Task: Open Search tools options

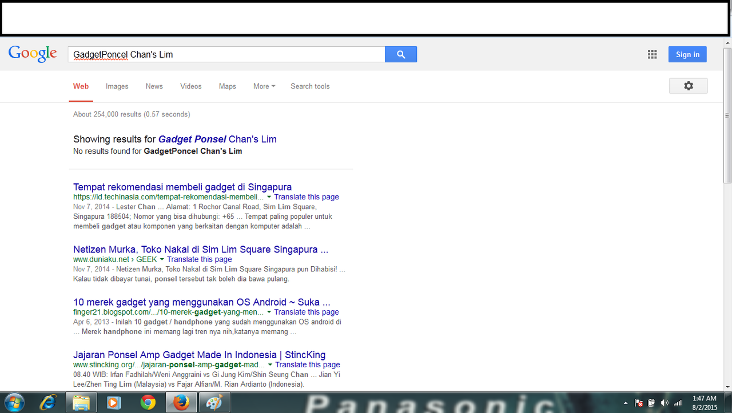Action: pos(310,86)
